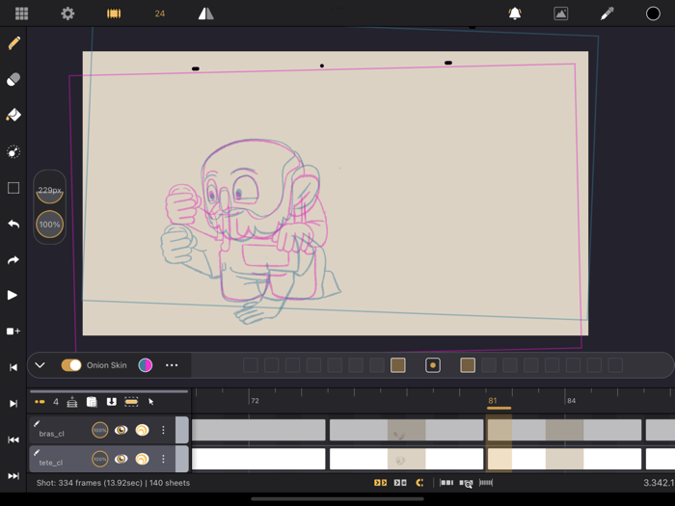Image resolution: width=675 pixels, height=506 pixels.
Task: Toggle the loop playback option
Action: pyautogui.click(x=419, y=483)
